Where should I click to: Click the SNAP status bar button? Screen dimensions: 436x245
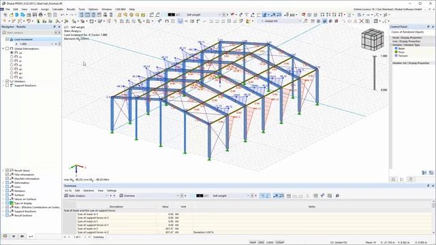(253, 242)
